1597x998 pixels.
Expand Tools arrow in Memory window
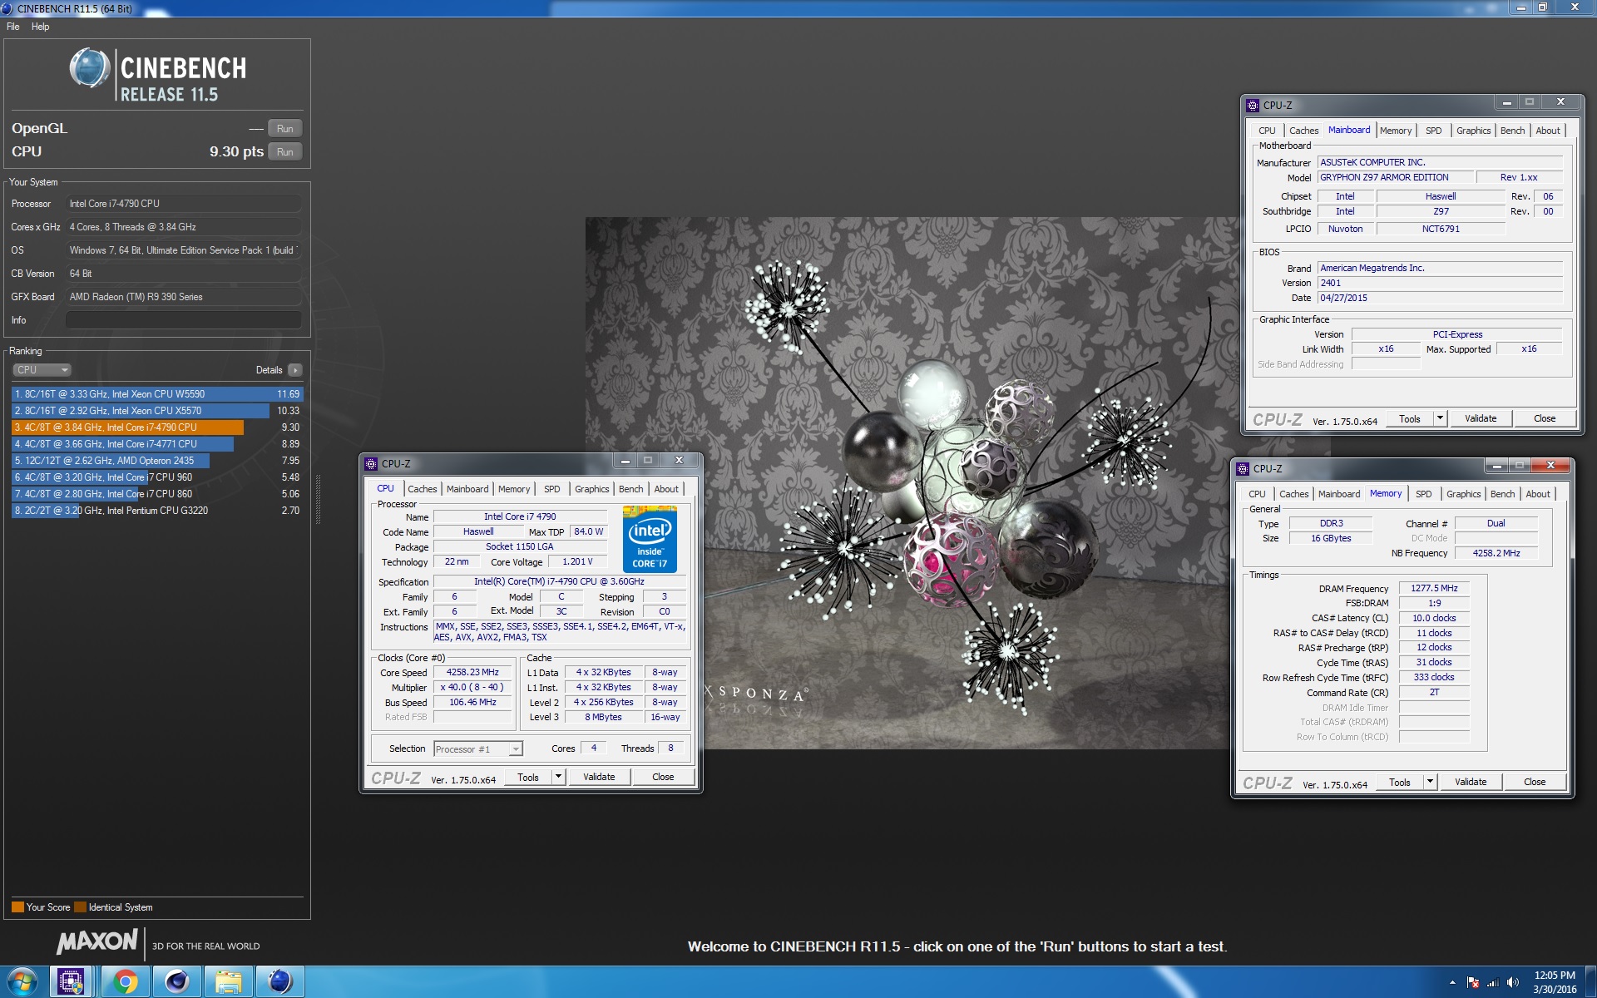point(1431,782)
